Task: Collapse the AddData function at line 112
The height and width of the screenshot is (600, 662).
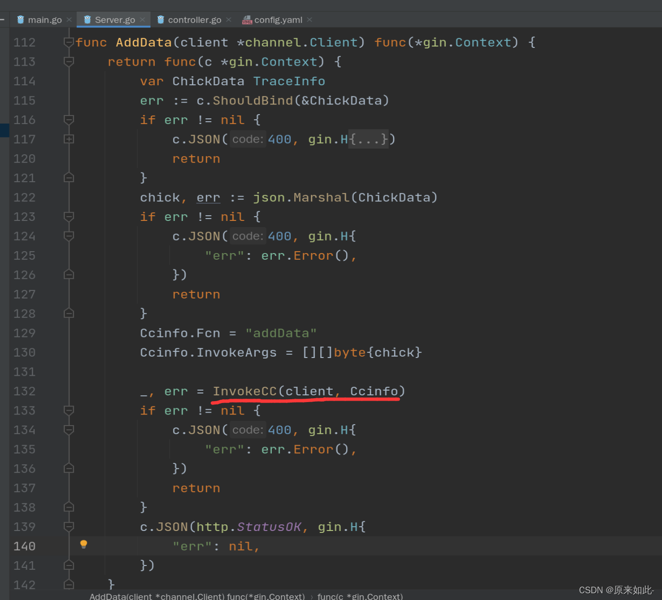Action: pos(69,42)
